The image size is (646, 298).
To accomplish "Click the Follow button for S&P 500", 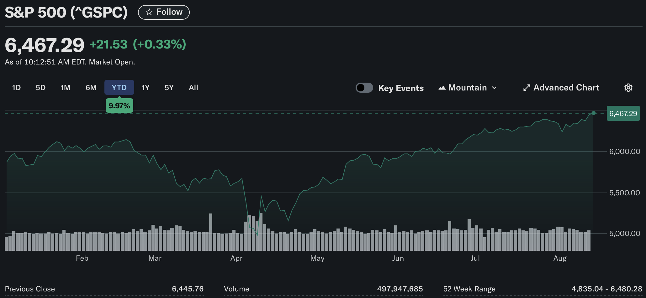I will tap(164, 12).
